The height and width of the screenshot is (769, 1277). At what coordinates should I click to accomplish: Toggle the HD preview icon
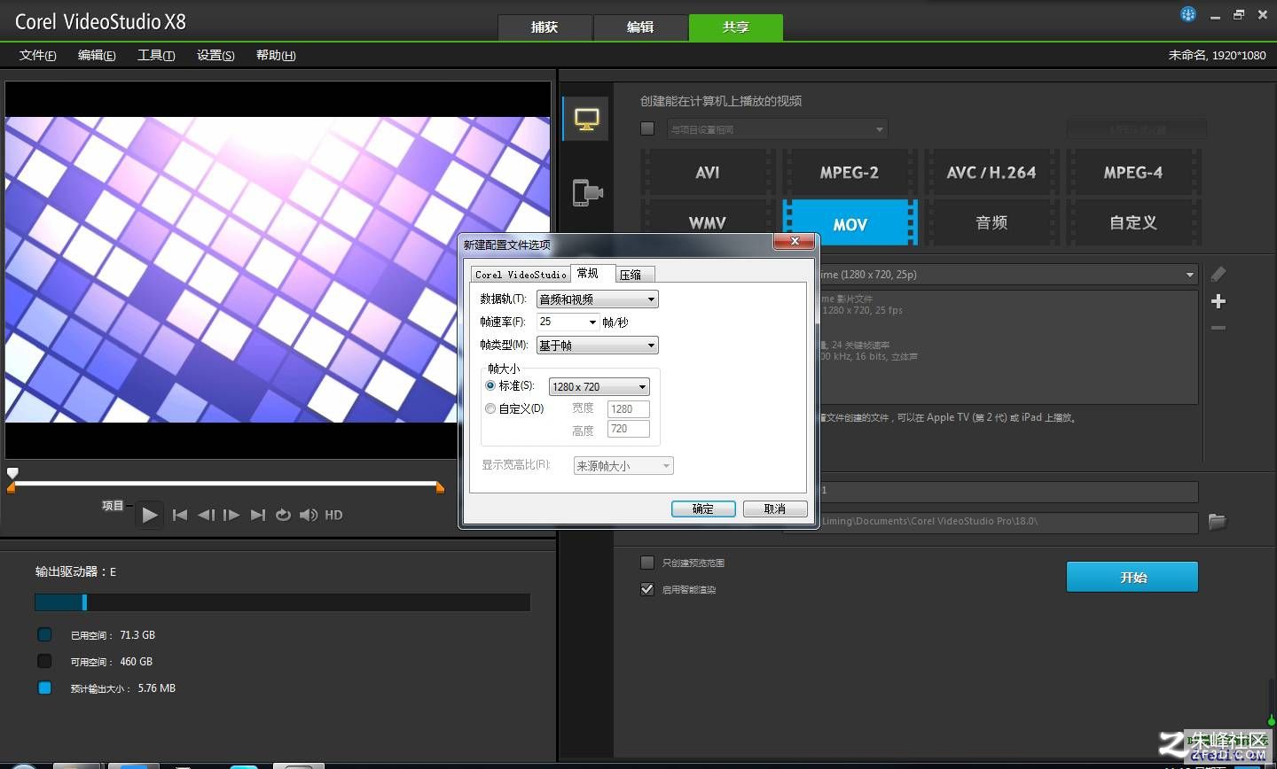[x=333, y=515]
